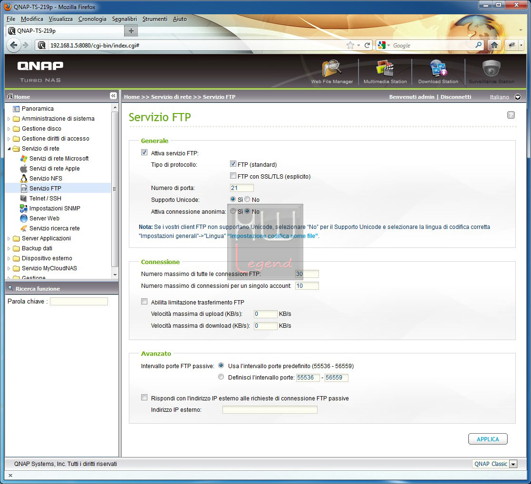Click the Indirizzo IP esterno field

point(270,410)
